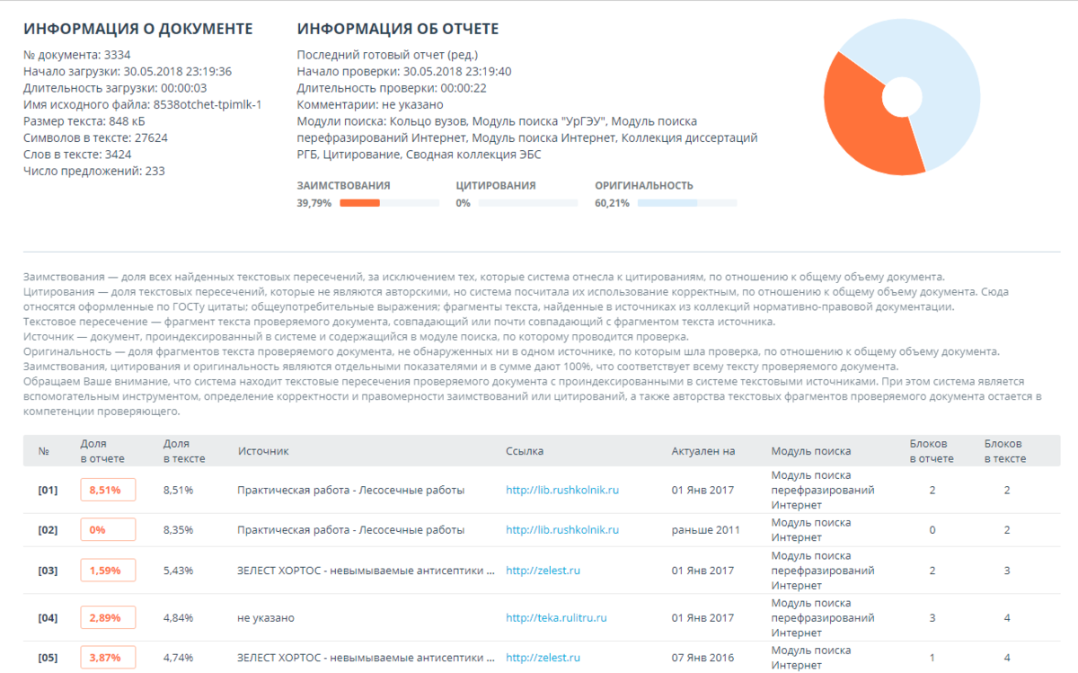Click the 'Символов в тексте: 27624' line
Image resolution: width=1078 pixels, height=673 pixels.
point(95,137)
